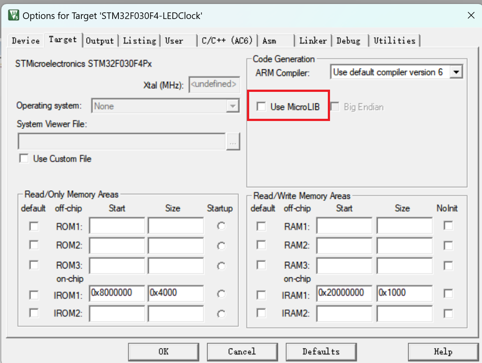Click the System Viewer File path field
482x363 pixels.
122,141
